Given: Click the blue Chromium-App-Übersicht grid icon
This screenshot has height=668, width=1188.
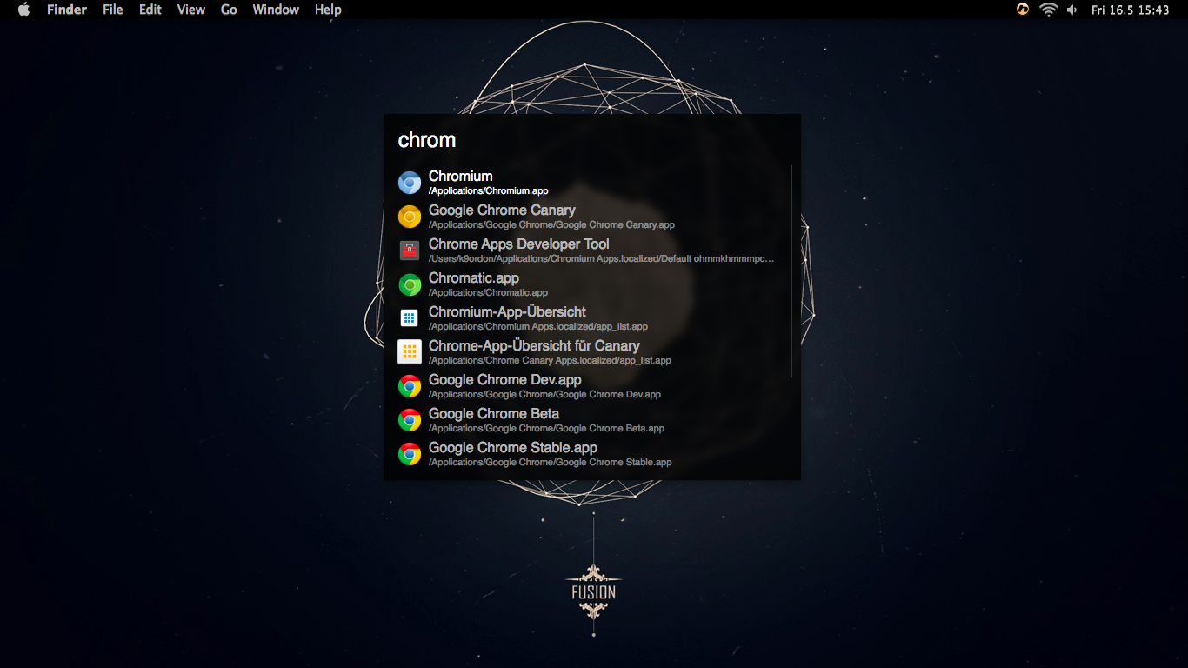Looking at the screenshot, I should tap(410, 318).
